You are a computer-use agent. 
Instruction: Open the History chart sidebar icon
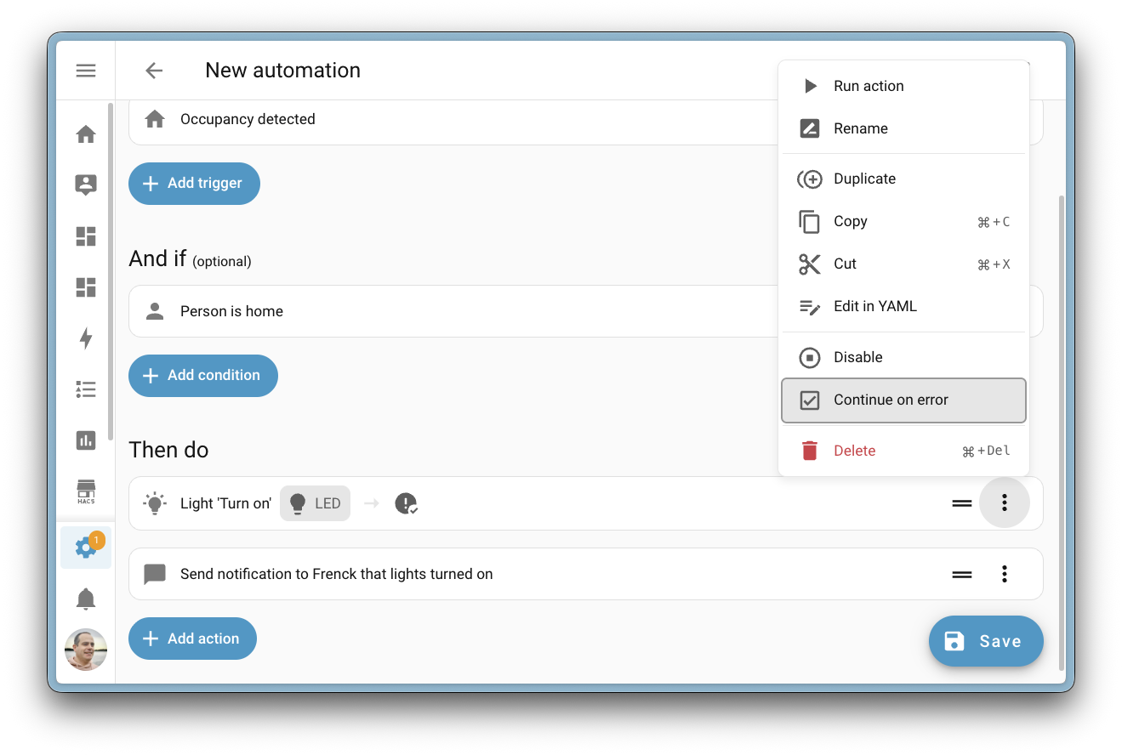point(85,440)
